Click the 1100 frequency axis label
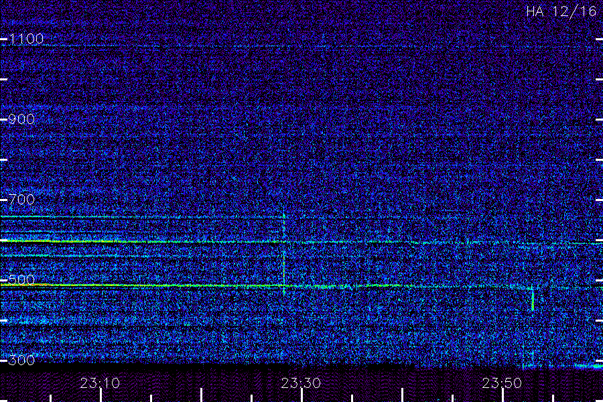 tap(26, 39)
